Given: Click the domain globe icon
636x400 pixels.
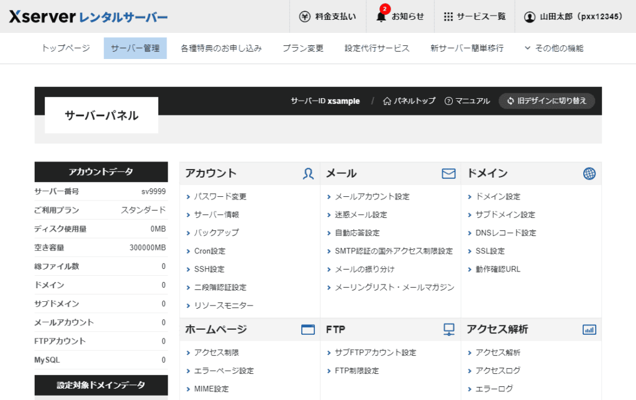Looking at the screenshot, I should click(x=589, y=174).
